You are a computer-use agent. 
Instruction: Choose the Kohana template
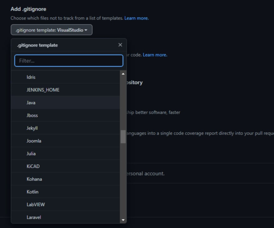tap(65, 179)
